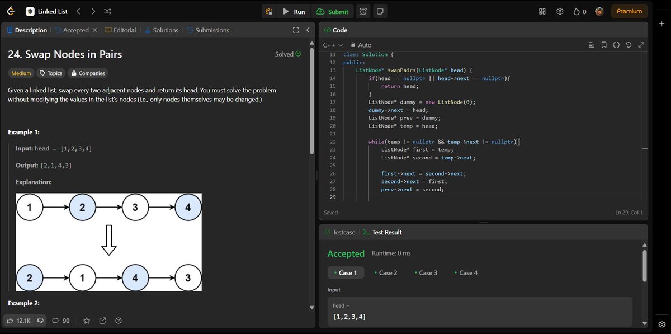
Task: Star the problem as favorite
Action: 87,321
